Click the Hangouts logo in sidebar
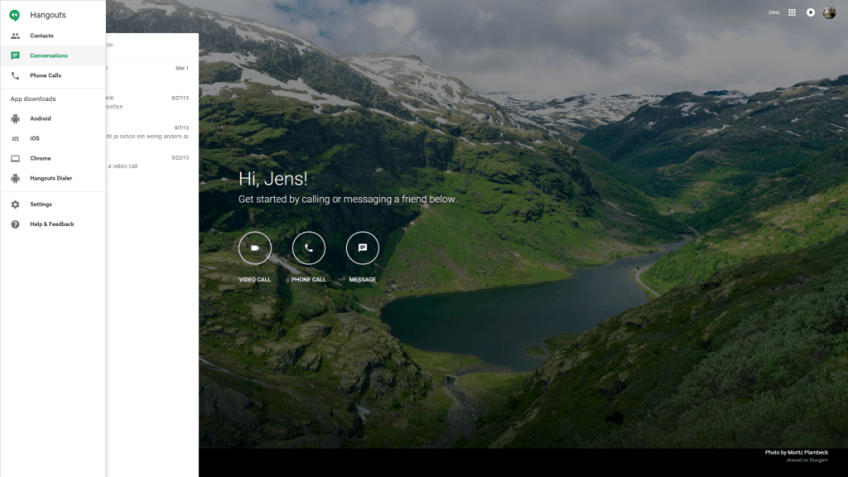This screenshot has width=848, height=477. coord(15,15)
